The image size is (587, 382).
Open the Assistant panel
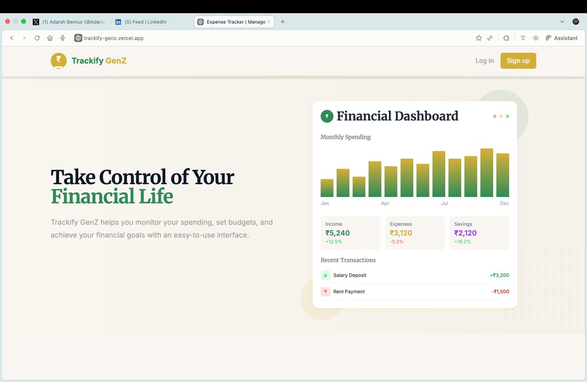pos(562,38)
